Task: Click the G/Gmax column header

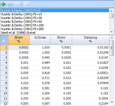Action: [x=40, y=40]
